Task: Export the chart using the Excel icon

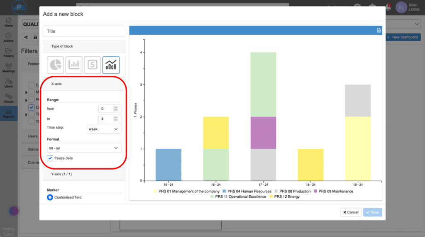Action: [379, 30]
